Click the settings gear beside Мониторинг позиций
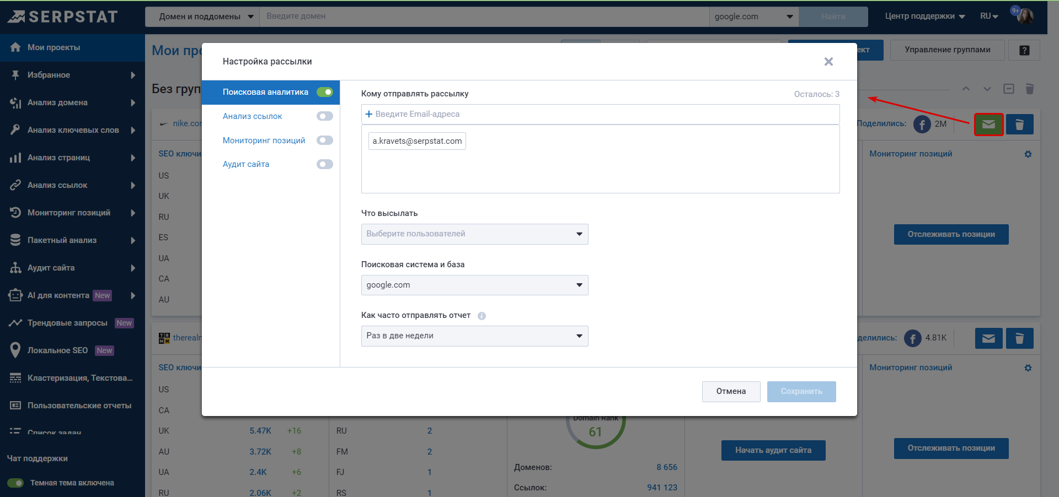Image resolution: width=1059 pixels, height=497 pixels. pyautogui.click(x=1028, y=154)
